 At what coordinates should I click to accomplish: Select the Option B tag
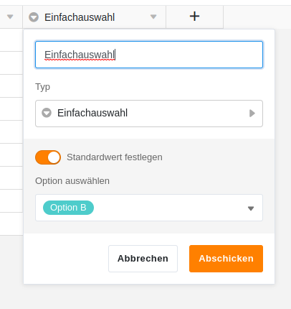click(68, 208)
